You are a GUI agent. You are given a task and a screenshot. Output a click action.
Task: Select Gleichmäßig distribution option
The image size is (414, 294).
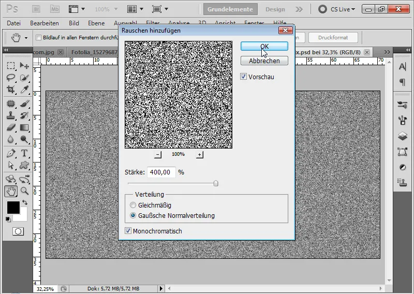tap(133, 205)
